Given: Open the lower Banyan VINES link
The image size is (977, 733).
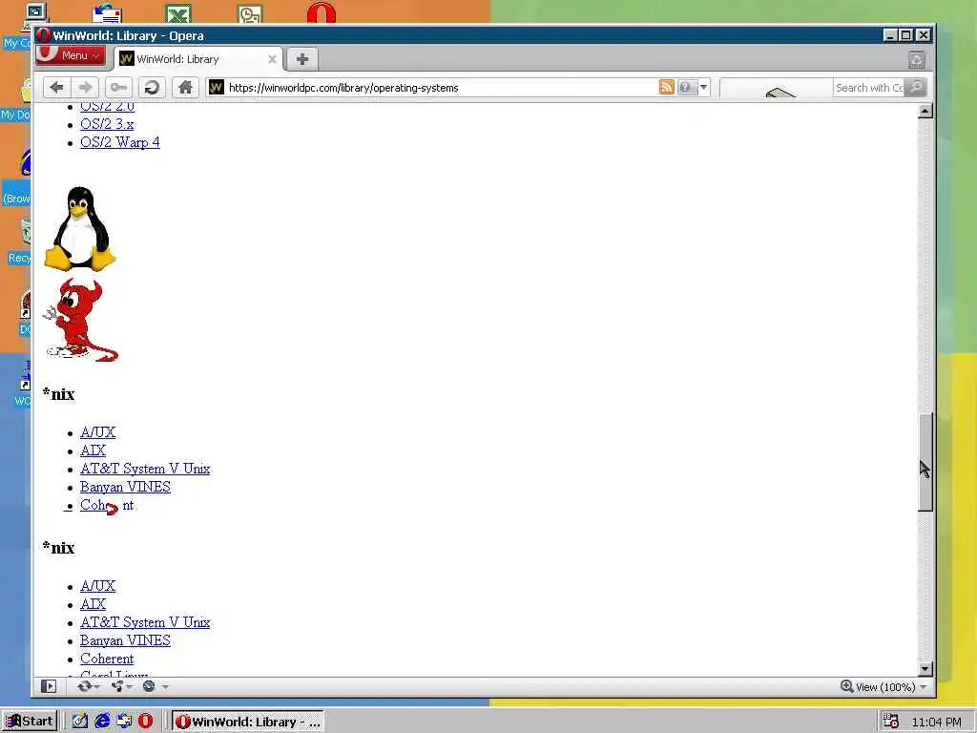Looking at the screenshot, I should pyautogui.click(x=125, y=639).
